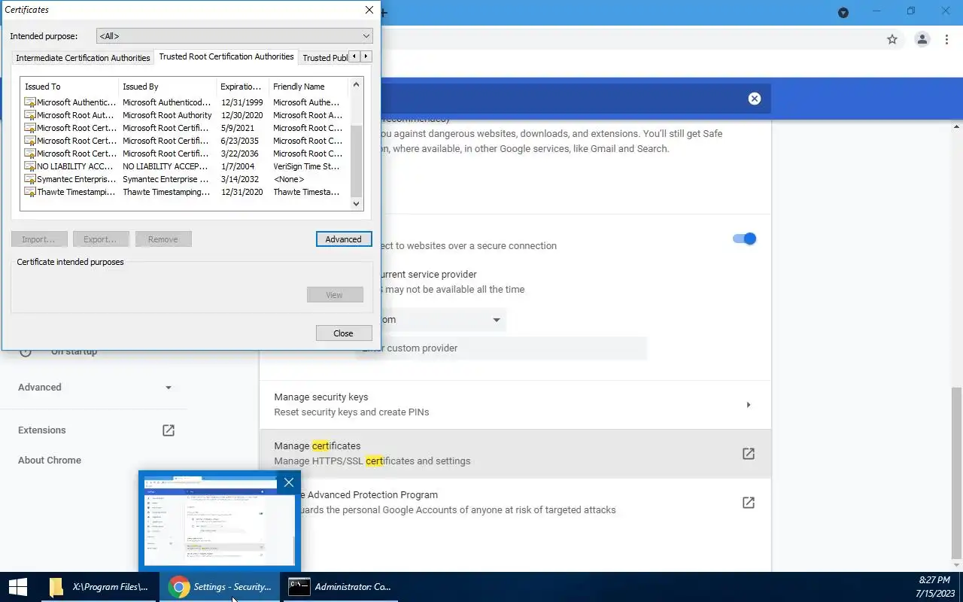The height and width of the screenshot is (602, 963).
Task: Click the taskbar clock and date
Action: (x=934, y=587)
